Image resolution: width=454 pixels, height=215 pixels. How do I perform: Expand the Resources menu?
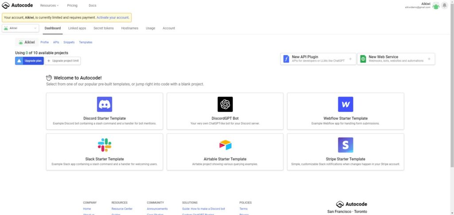click(49, 5)
